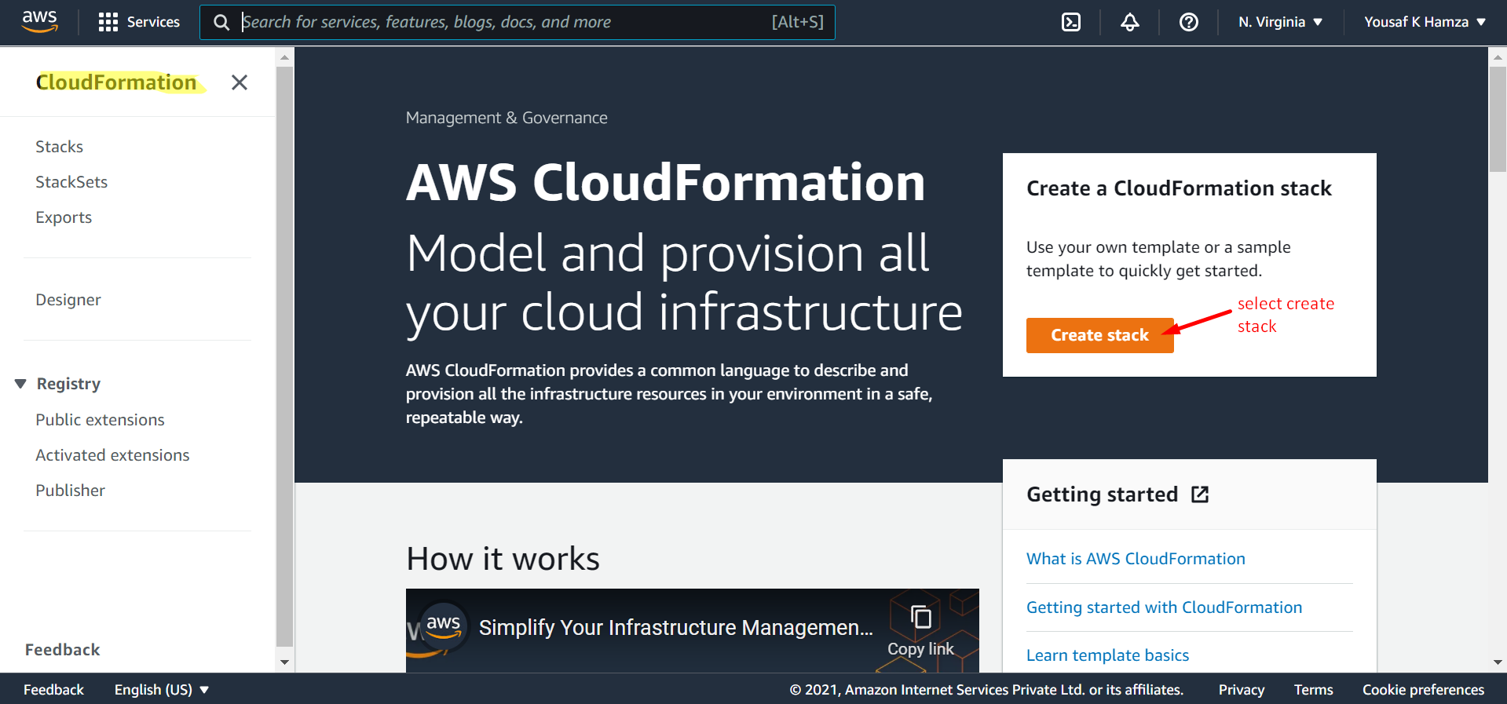Click Feedback in the footer bar
The image size is (1507, 704).
point(53,689)
